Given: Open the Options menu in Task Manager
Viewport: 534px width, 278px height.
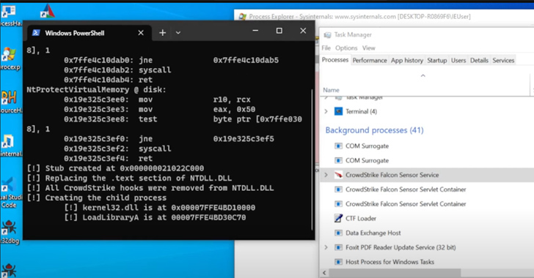Looking at the screenshot, I should (x=346, y=48).
